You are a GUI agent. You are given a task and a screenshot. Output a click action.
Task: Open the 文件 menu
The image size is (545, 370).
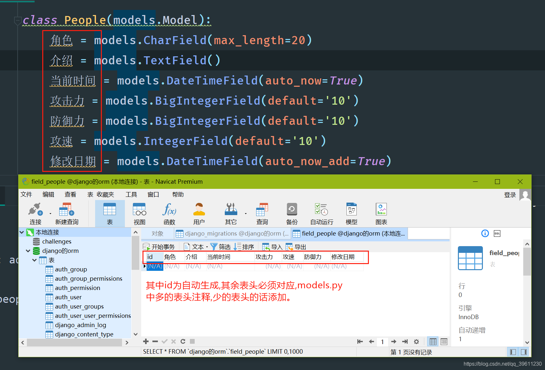[26, 194]
